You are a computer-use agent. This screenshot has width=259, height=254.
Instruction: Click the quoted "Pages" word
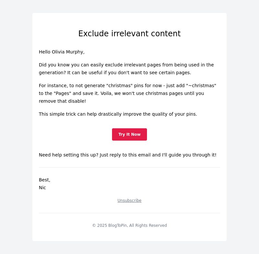[62, 93]
